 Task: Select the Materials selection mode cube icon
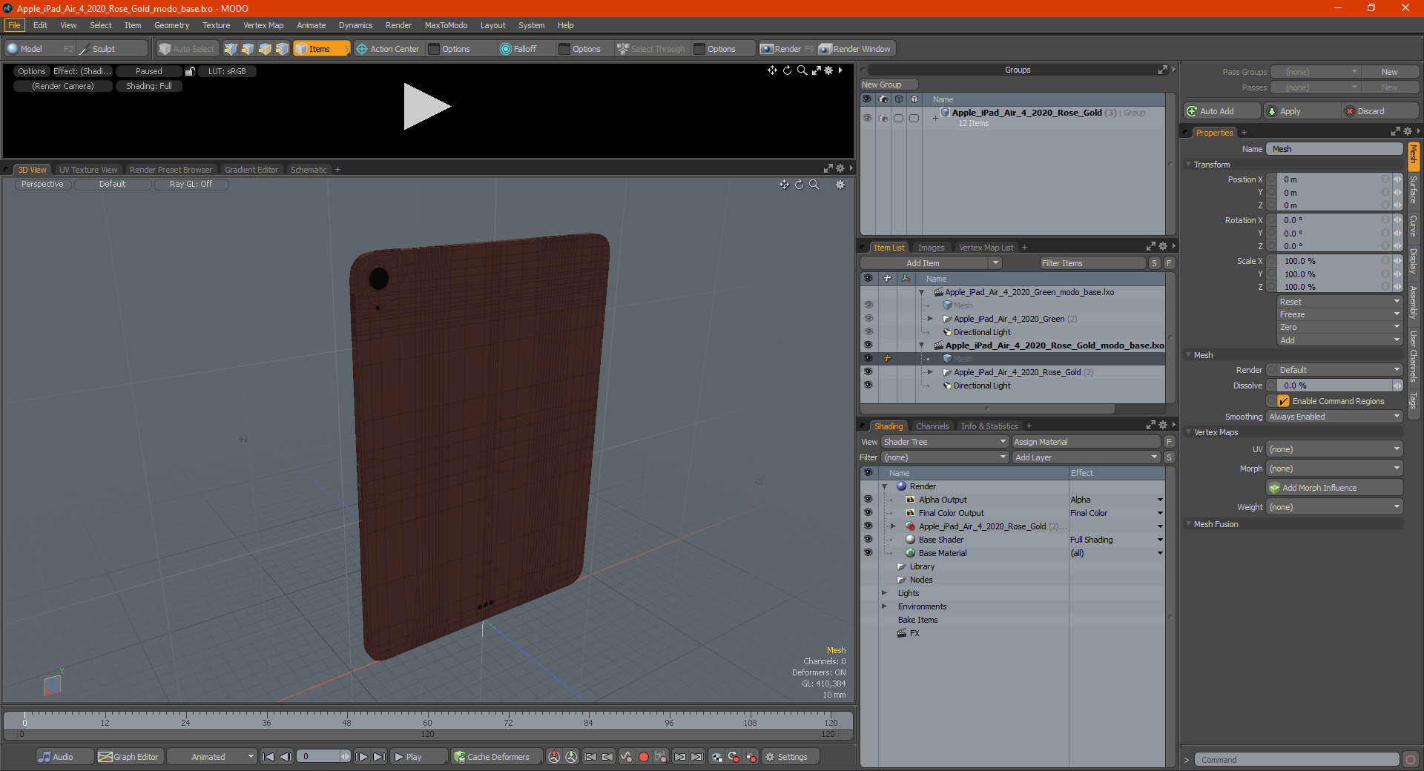pos(282,49)
